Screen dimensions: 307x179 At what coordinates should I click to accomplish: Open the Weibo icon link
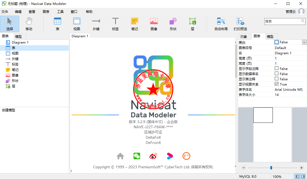[x=153, y=156]
